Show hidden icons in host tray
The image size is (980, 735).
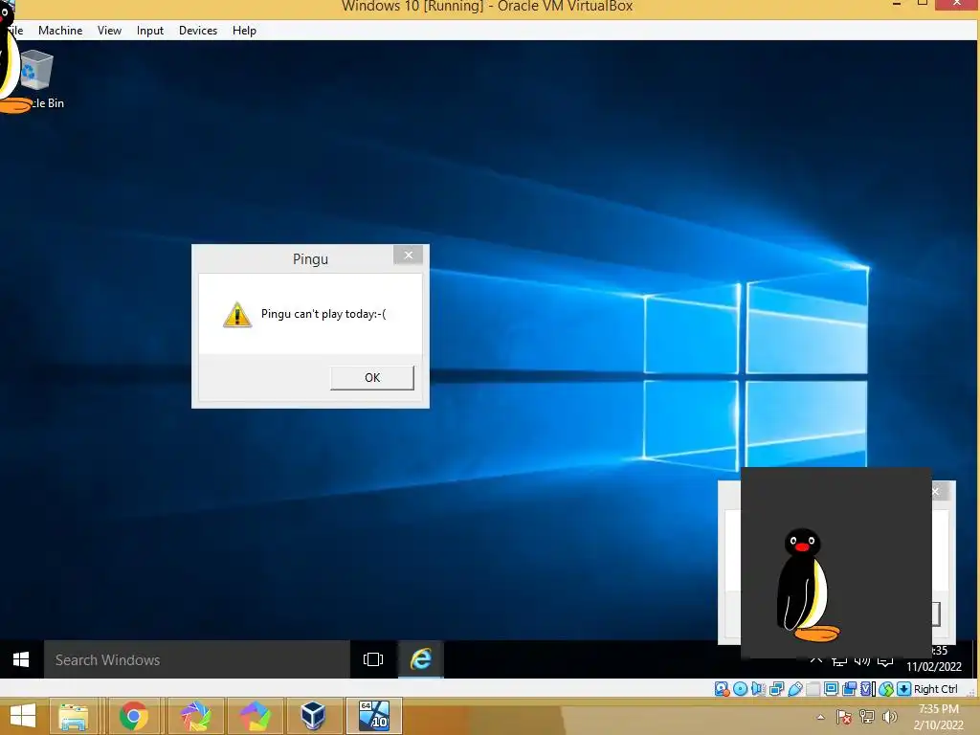point(820,717)
